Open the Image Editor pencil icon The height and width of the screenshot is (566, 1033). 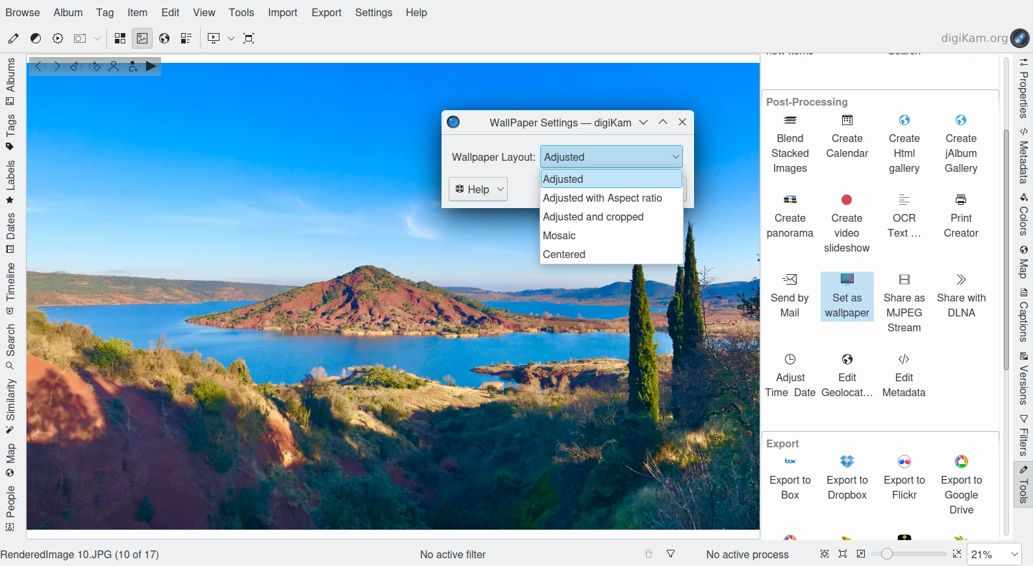[x=13, y=38]
